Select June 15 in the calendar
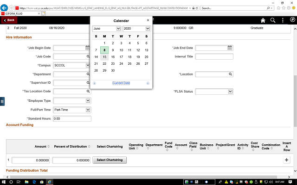The width and height of the screenshot is (297, 185). tap(104, 57)
